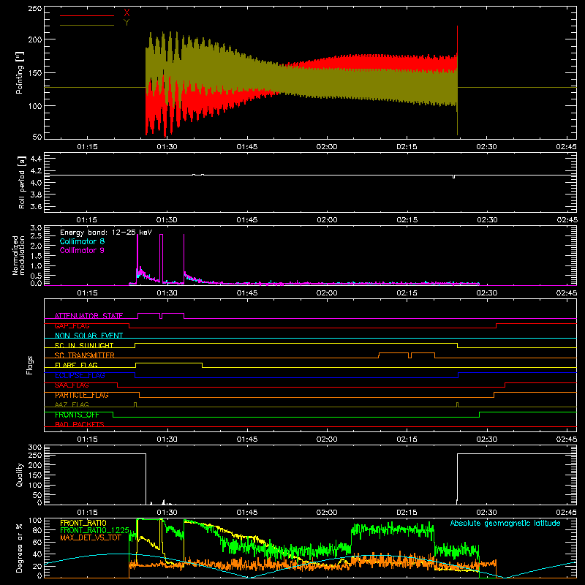
Task: Click the Flags axis label
Action: point(30,365)
